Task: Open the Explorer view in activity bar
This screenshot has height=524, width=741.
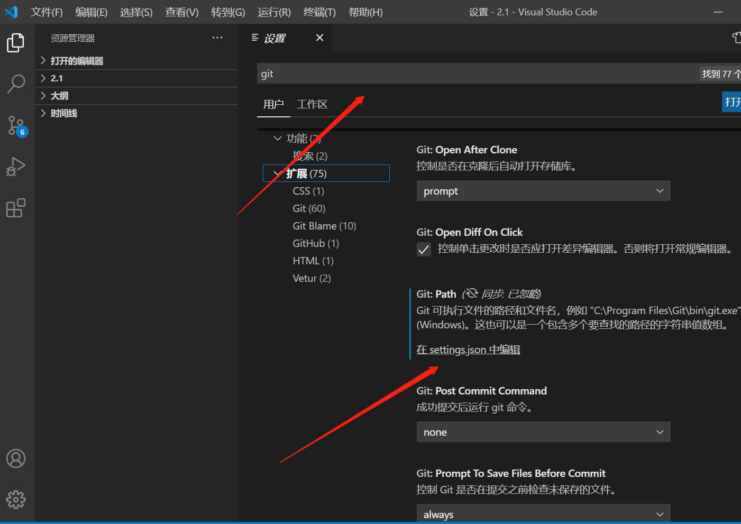Action: pyautogui.click(x=16, y=42)
